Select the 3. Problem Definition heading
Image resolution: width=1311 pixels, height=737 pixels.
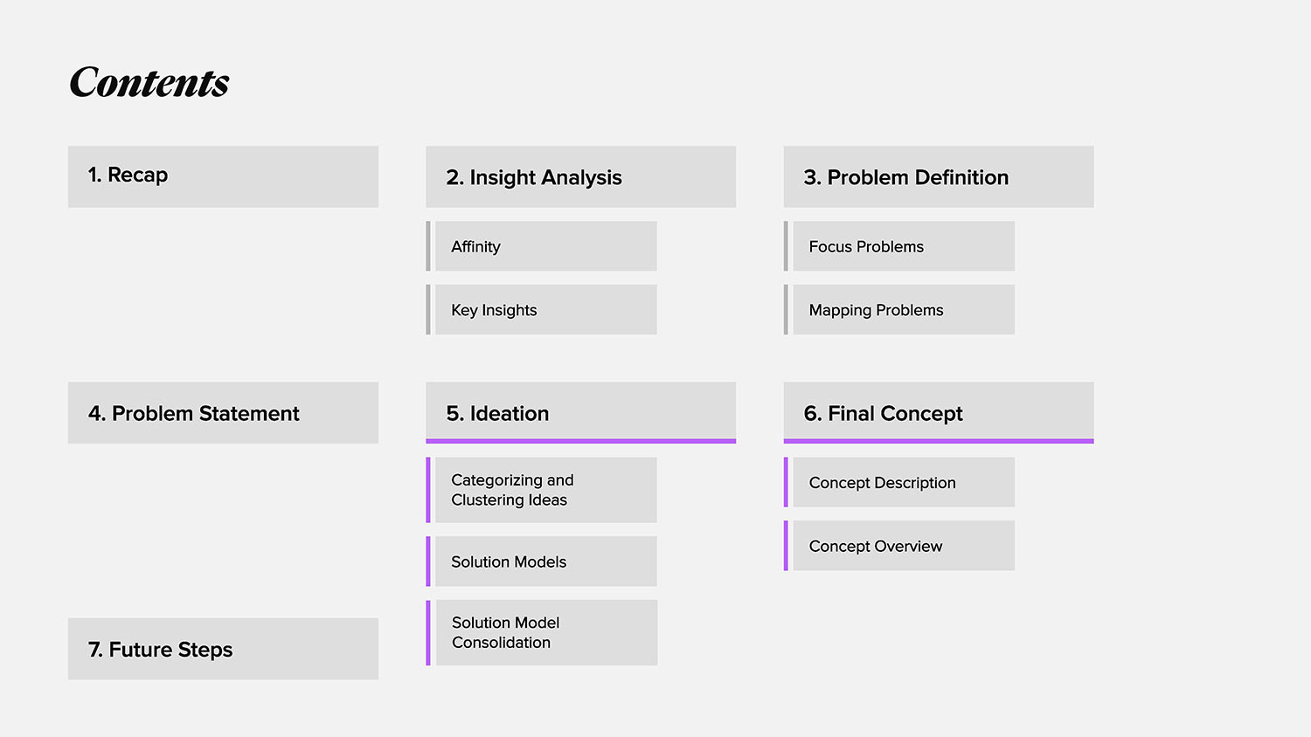coord(938,176)
